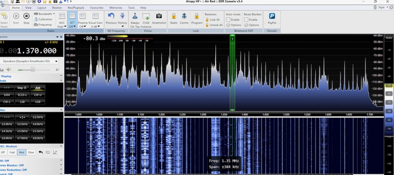This screenshot has height=175, width=394.
Task: Expand the History dropdown
Action: coord(122,26)
